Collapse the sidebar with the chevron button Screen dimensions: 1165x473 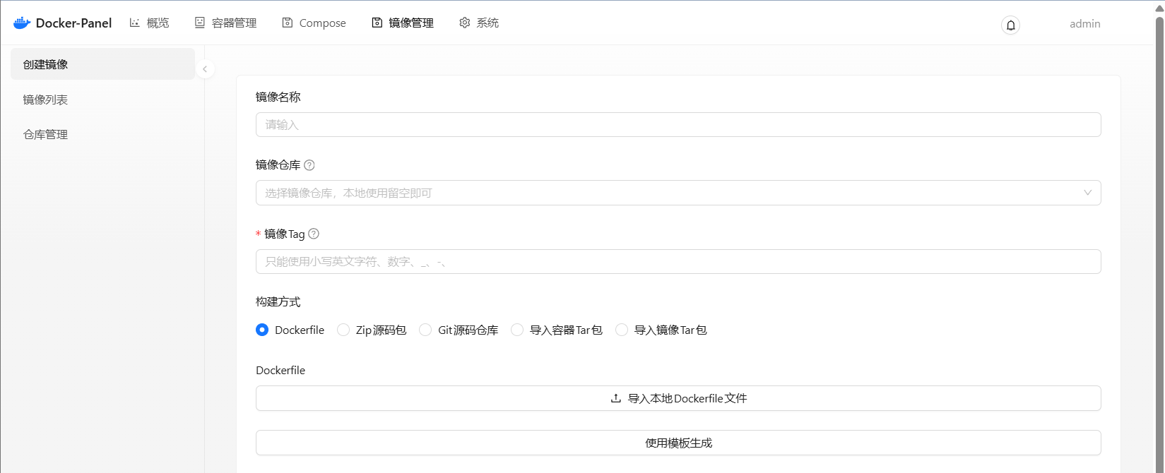coord(205,69)
